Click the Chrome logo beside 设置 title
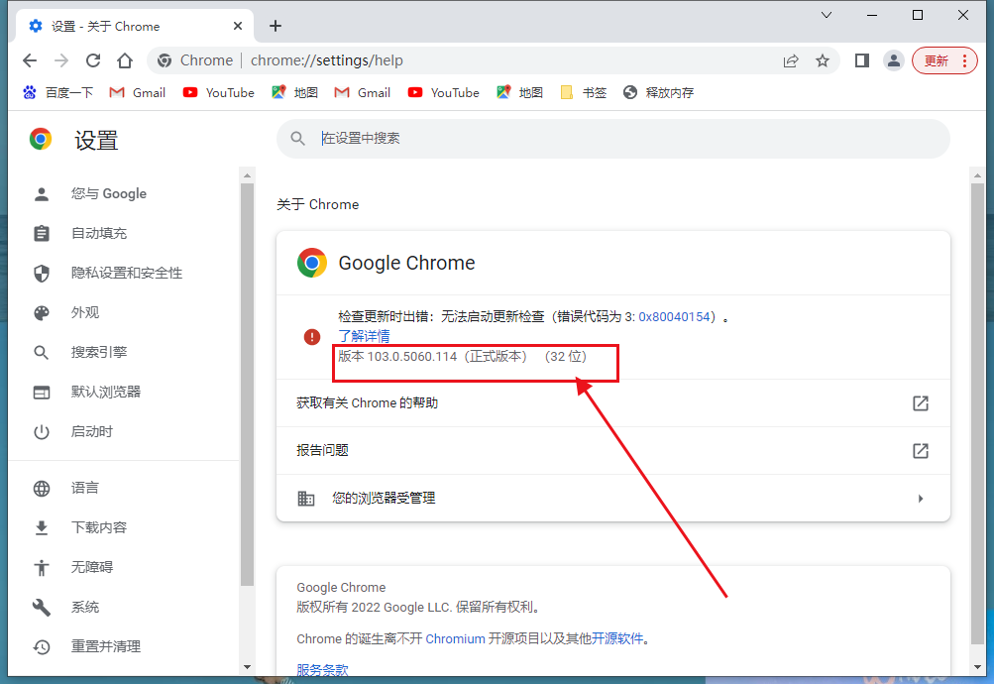Screen dimensions: 994x684 pos(41,139)
